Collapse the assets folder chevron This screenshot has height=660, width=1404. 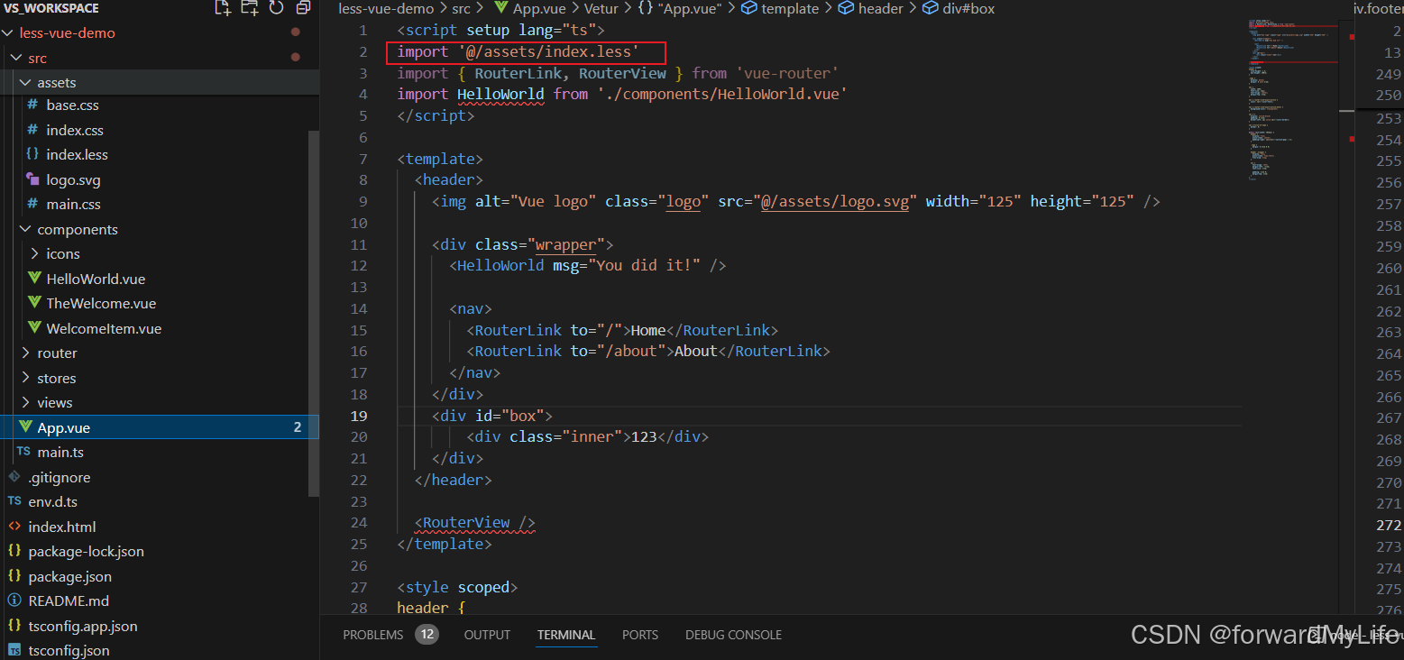25,82
